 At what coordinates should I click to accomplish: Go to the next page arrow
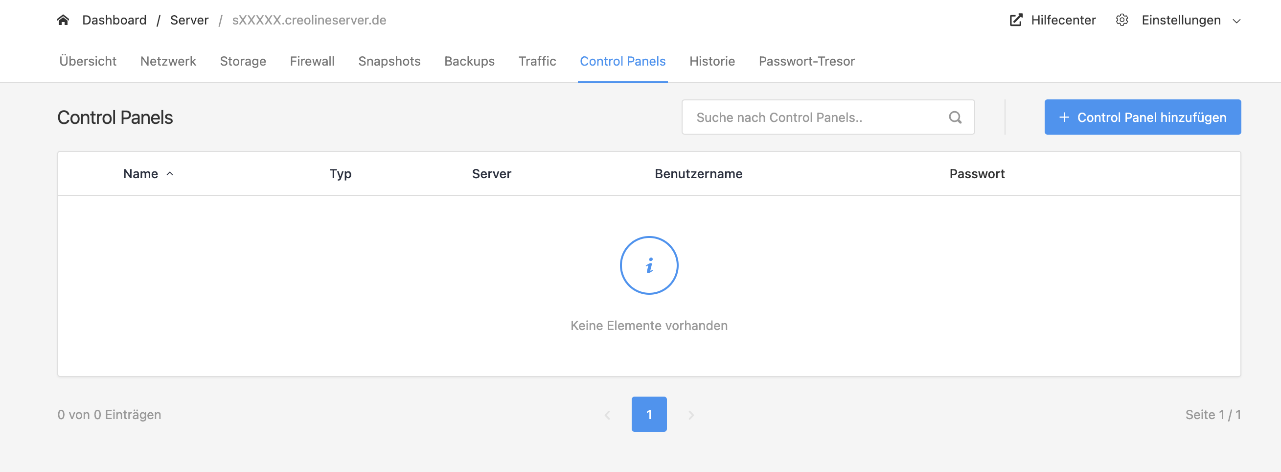[691, 415]
